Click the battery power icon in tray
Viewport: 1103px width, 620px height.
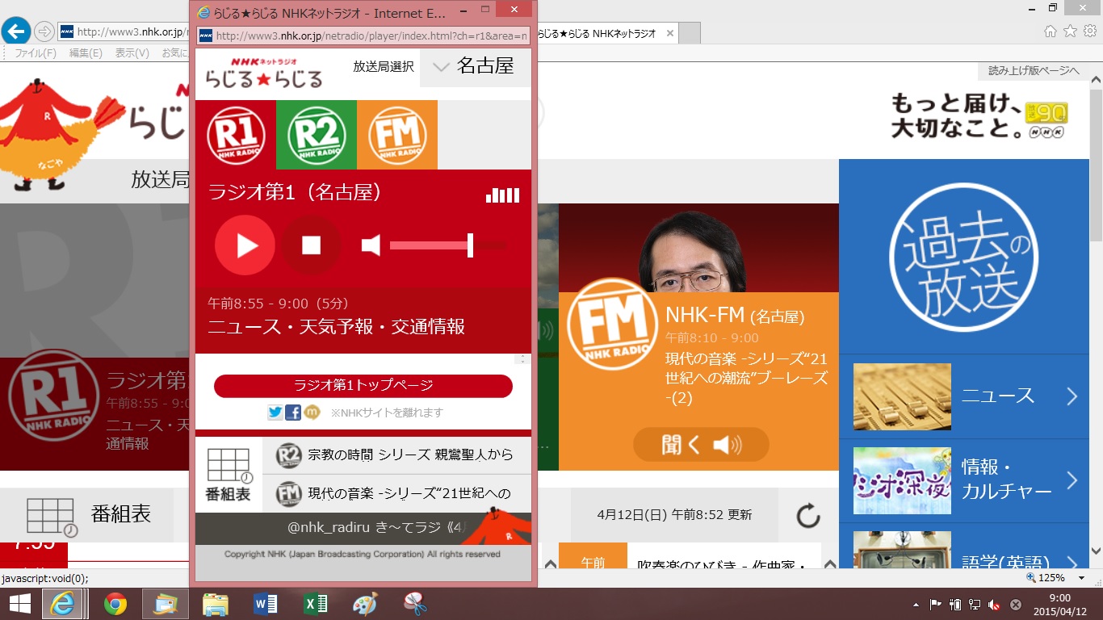click(x=955, y=605)
